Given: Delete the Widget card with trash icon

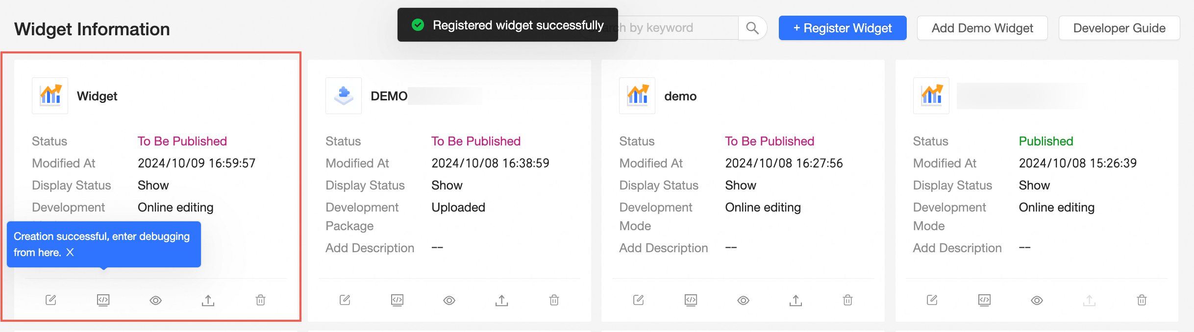Looking at the screenshot, I should [x=260, y=300].
